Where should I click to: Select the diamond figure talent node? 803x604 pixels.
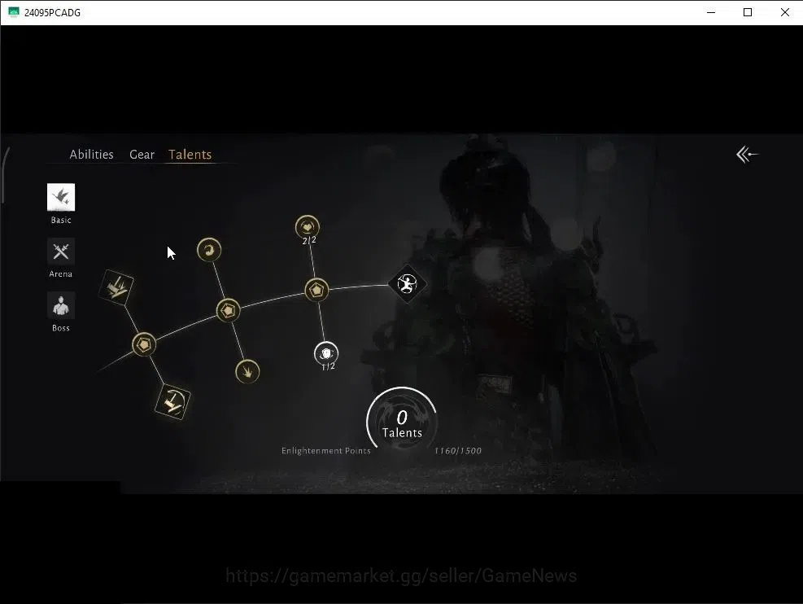(x=407, y=284)
